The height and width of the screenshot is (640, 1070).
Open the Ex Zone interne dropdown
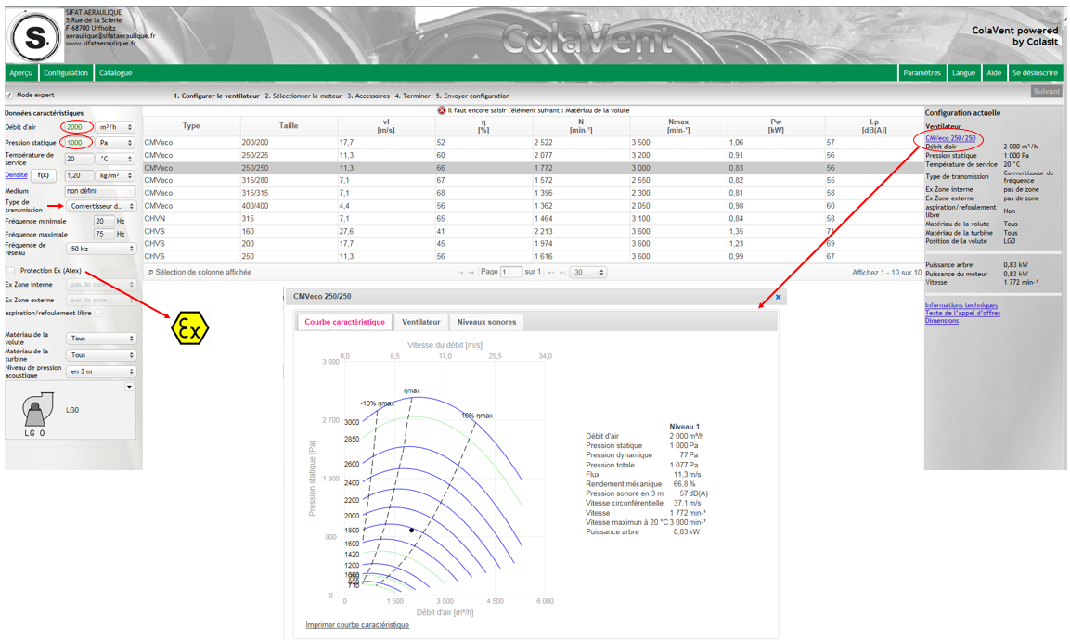tap(101, 285)
